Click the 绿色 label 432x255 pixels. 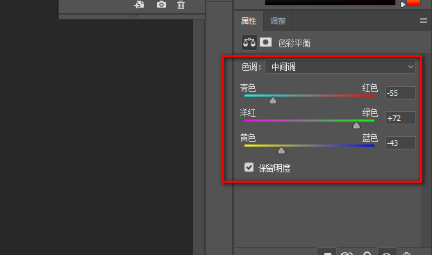369,113
